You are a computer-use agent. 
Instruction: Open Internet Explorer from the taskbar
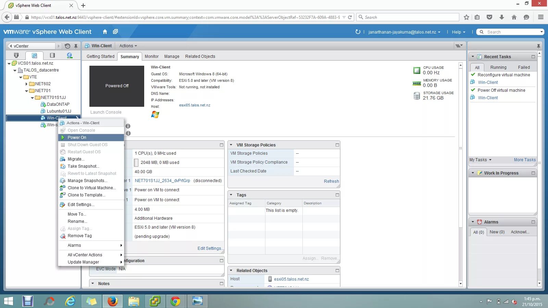pyautogui.click(x=70, y=301)
